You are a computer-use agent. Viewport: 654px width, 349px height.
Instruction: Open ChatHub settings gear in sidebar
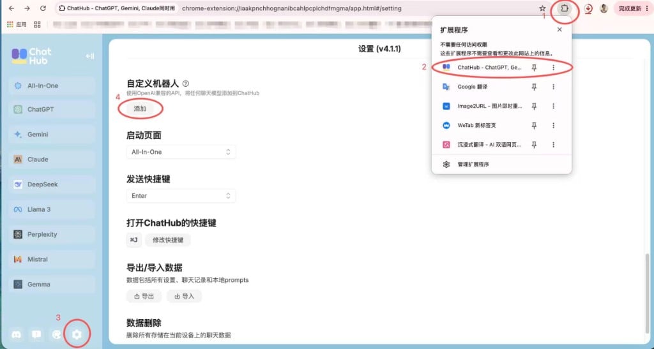tap(77, 334)
